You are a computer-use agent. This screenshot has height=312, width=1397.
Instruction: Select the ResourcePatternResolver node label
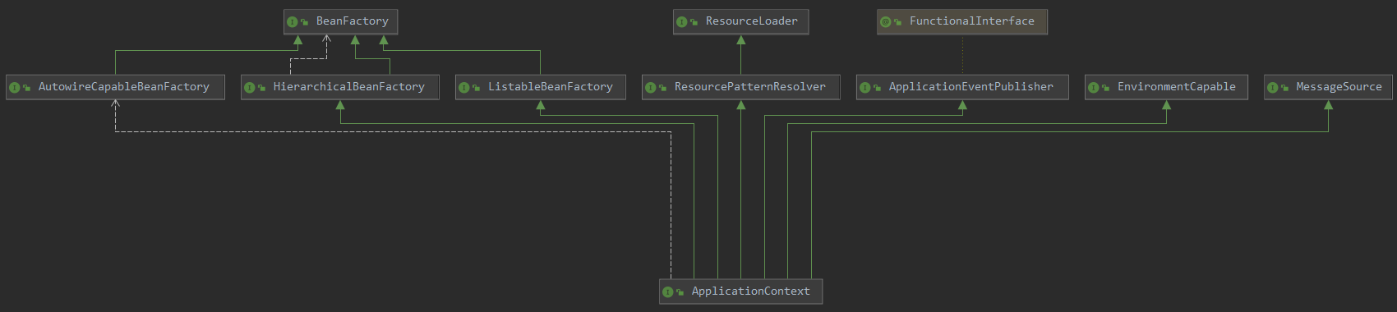(x=750, y=87)
